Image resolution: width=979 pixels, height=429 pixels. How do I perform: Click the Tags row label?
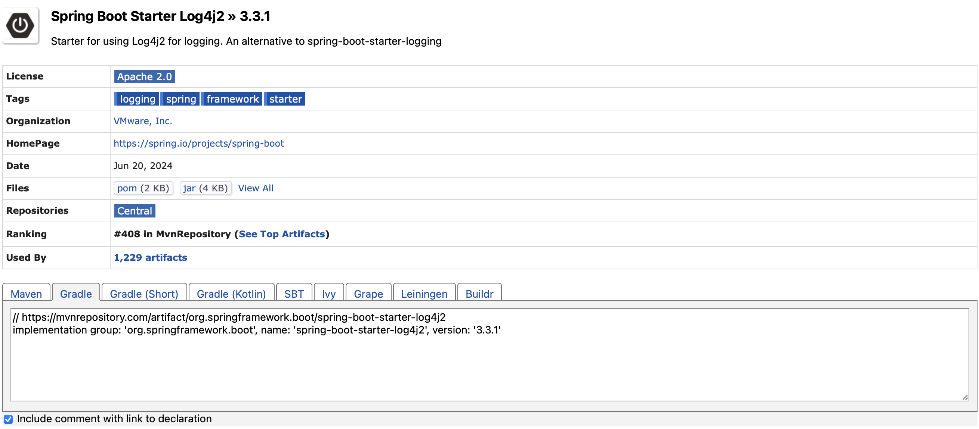click(18, 98)
